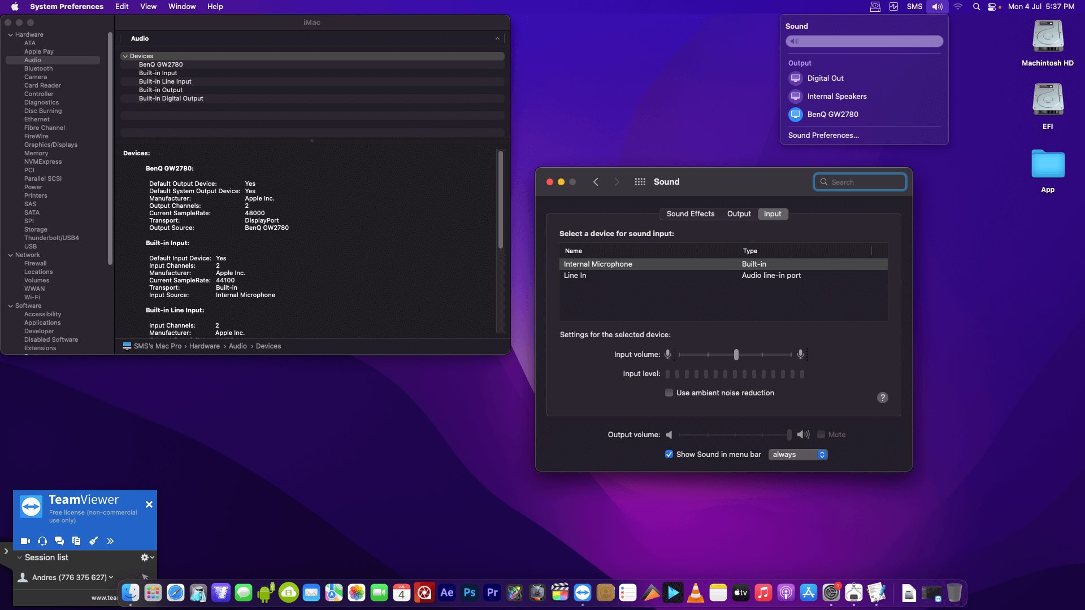This screenshot has height=610, width=1085.
Task: Open TeamViewer file transfer documents icon
Action: tap(76, 541)
